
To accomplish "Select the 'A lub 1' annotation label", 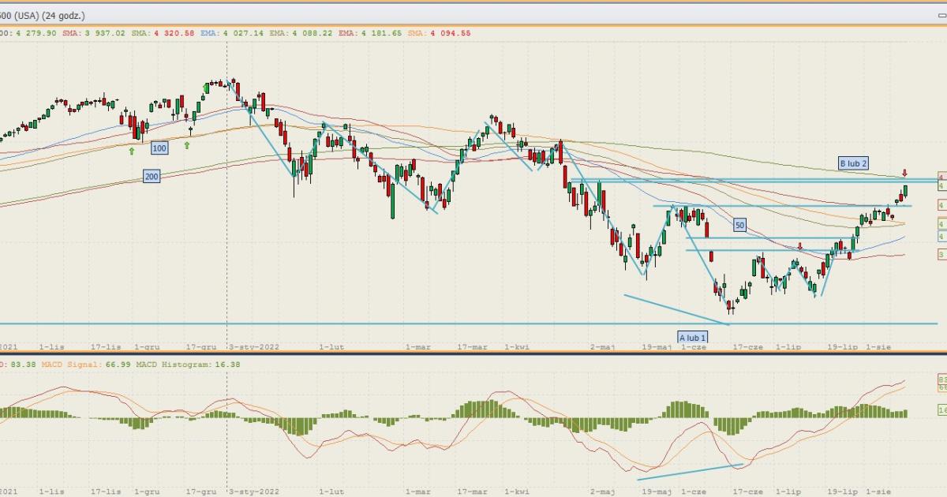I will 692,338.
